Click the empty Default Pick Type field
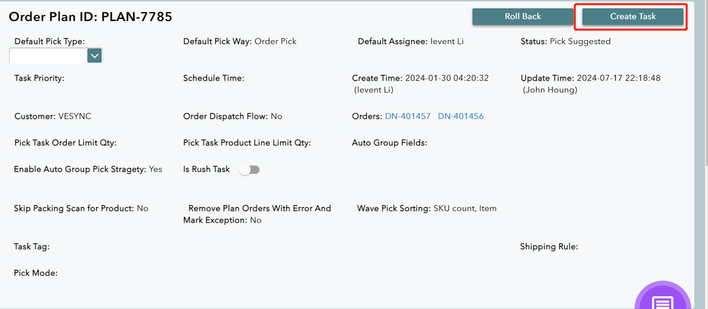 (x=48, y=56)
